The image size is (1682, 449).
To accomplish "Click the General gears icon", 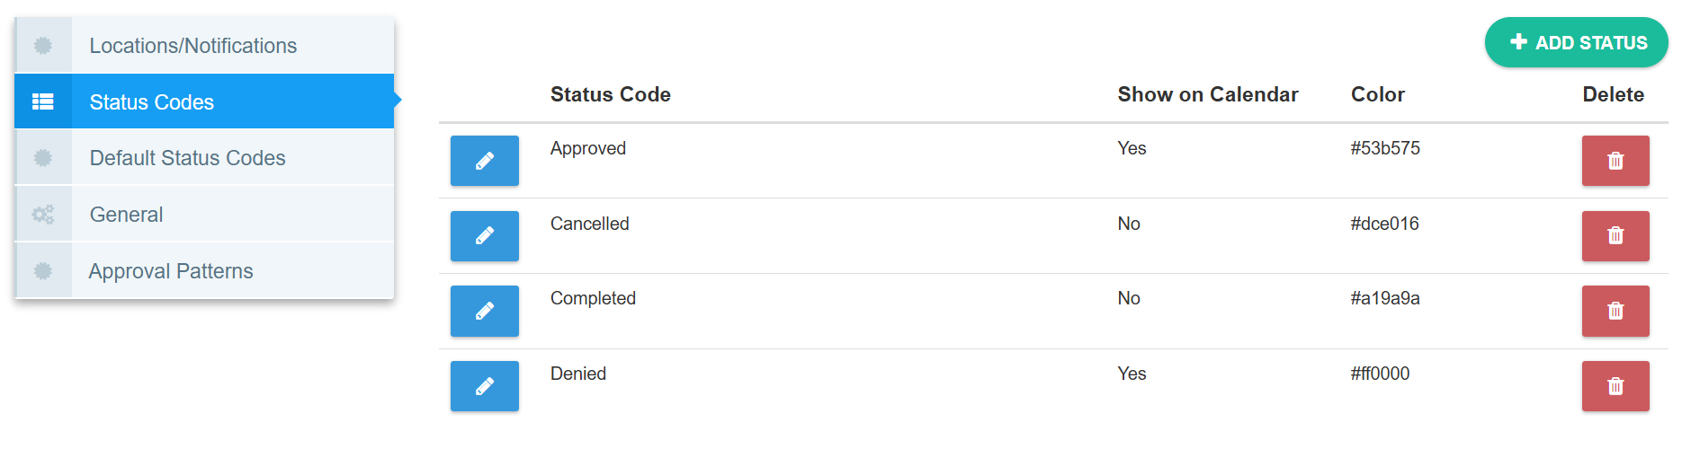I will tap(43, 215).
